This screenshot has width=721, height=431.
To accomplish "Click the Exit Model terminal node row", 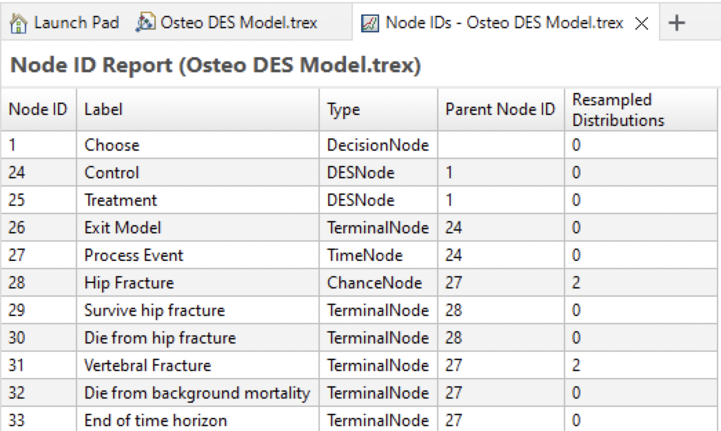I will coord(207,227).
